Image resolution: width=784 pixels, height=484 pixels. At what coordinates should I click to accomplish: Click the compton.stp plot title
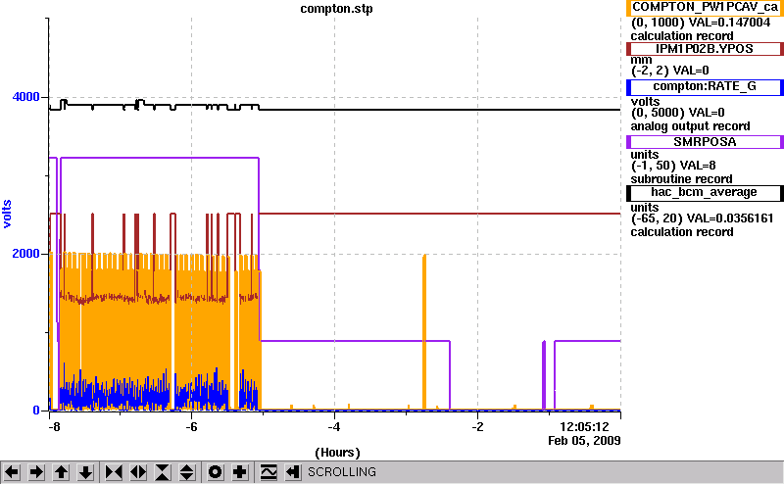[x=336, y=9]
